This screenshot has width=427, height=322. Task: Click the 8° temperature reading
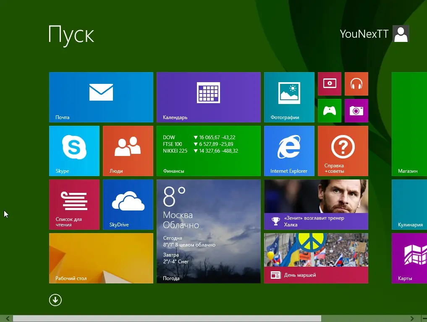174,197
